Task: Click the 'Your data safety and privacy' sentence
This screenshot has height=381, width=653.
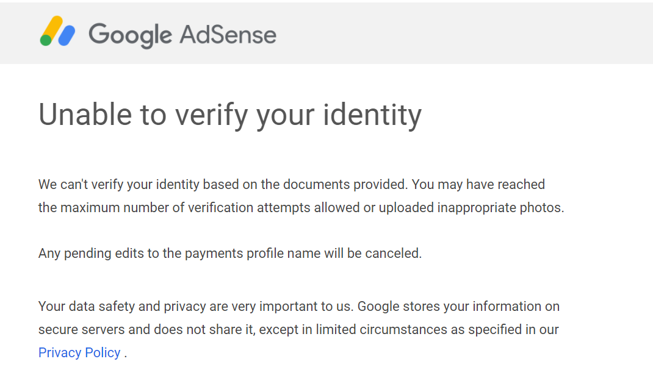Action: click(x=196, y=307)
